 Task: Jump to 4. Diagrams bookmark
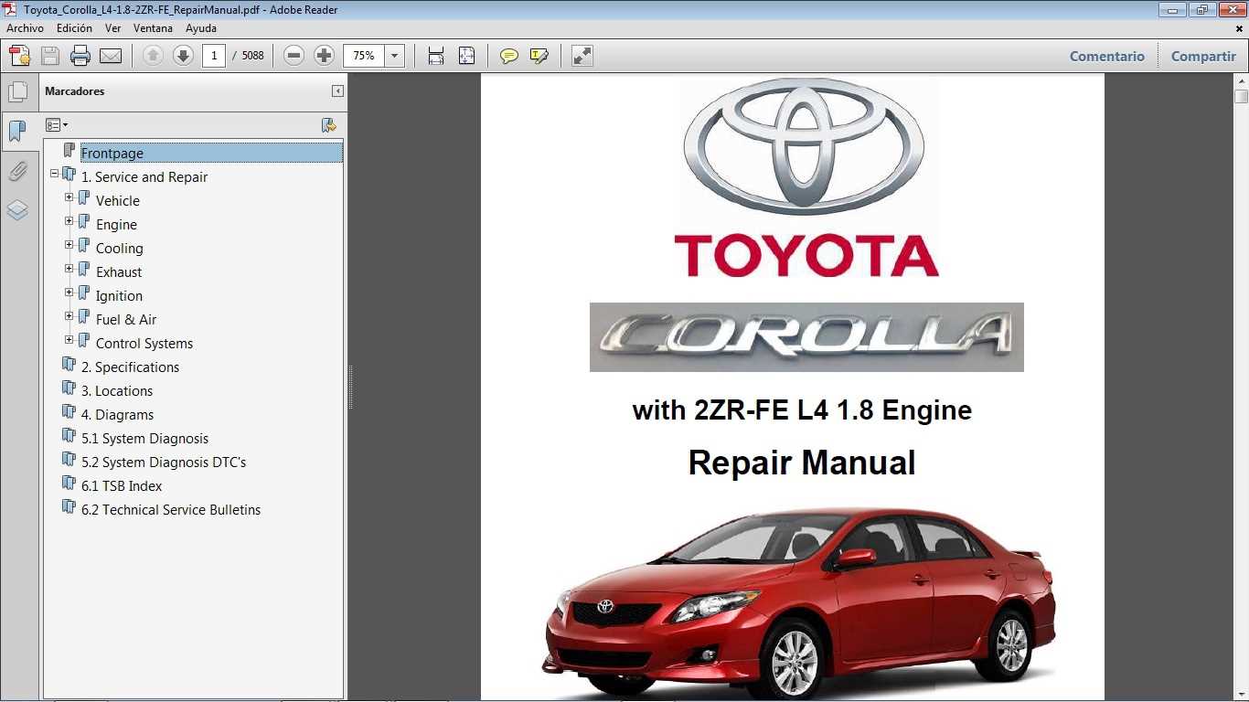point(117,415)
